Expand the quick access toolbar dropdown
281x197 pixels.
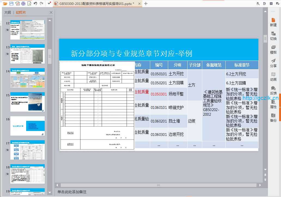(x=49, y=4)
